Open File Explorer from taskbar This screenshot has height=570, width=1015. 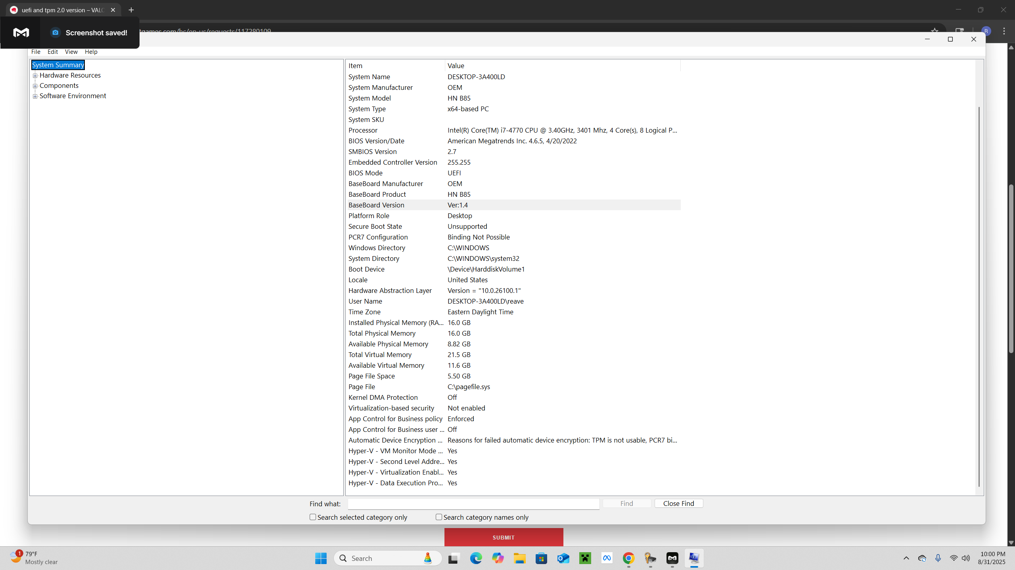pyautogui.click(x=519, y=558)
